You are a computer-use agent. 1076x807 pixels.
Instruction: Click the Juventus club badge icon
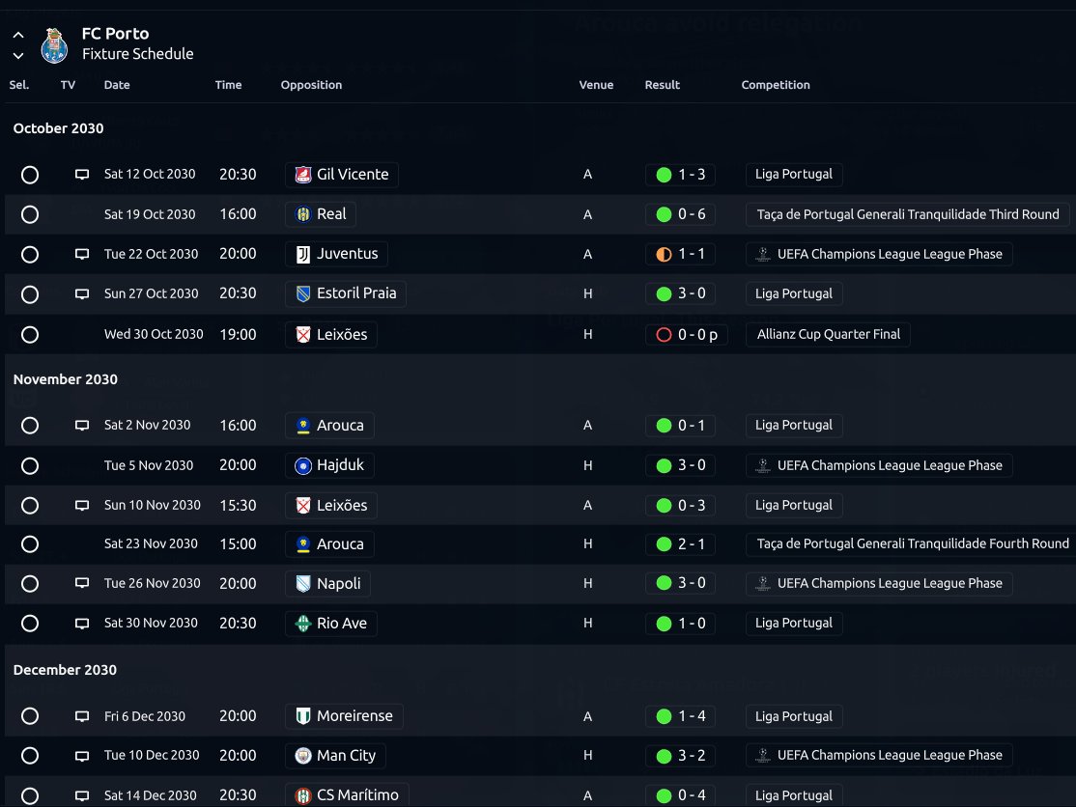[x=302, y=255]
